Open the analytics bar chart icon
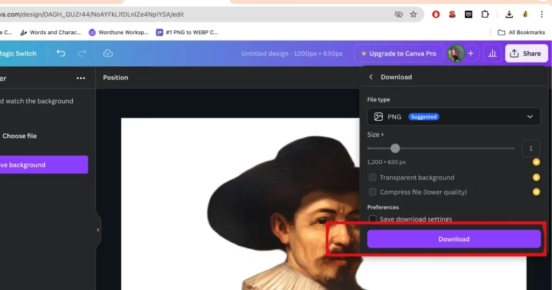This screenshot has height=290, width=552. (492, 53)
